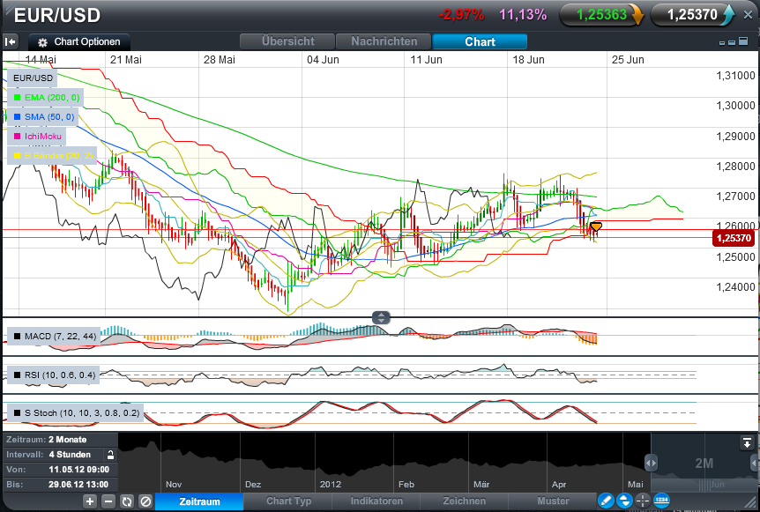Switch to the Übersicht tab
Image resolution: width=760 pixels, height=512 pixels.
288,41
